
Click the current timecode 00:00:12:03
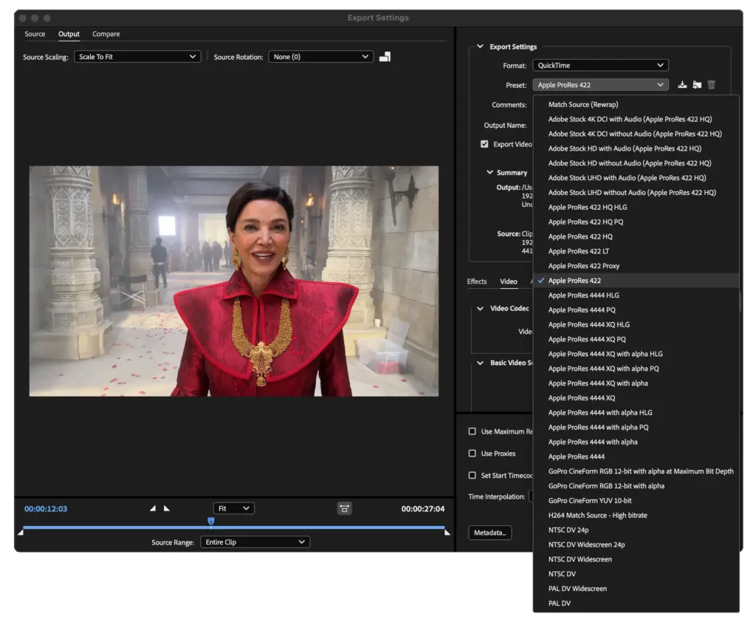[x=46, y=509]
